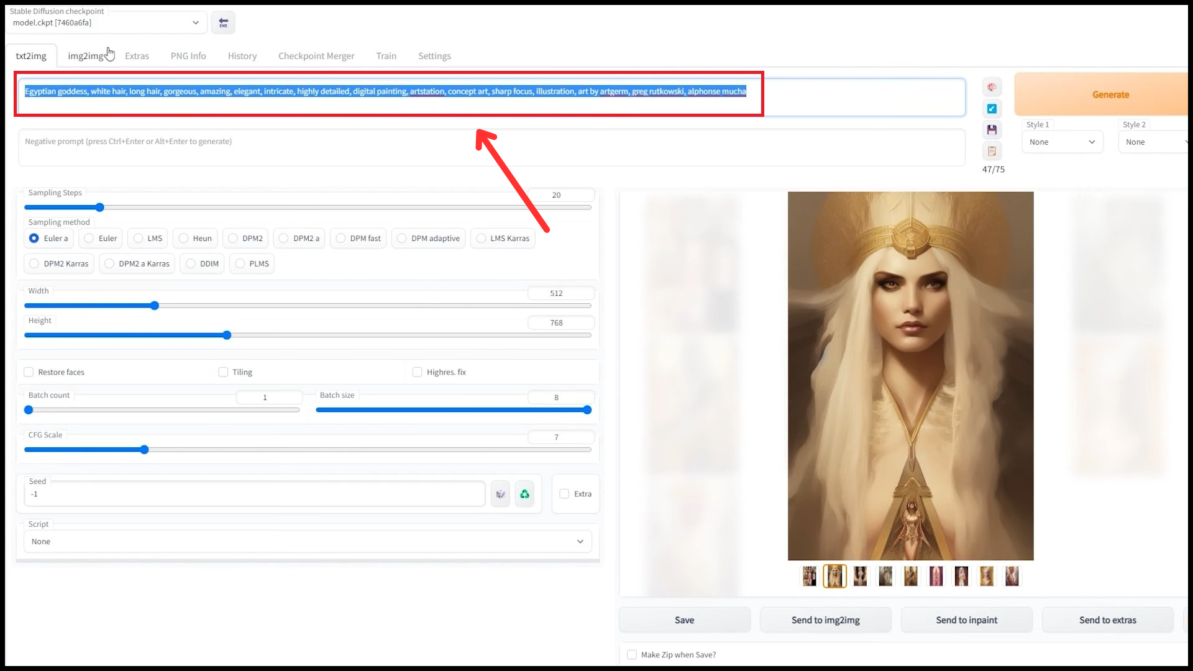This screenshot has width=1193, height=671.
Task: Send the image to inpaint
Action: click(966, 619)
